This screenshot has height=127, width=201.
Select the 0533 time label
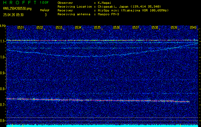click(x=59, y=28)
